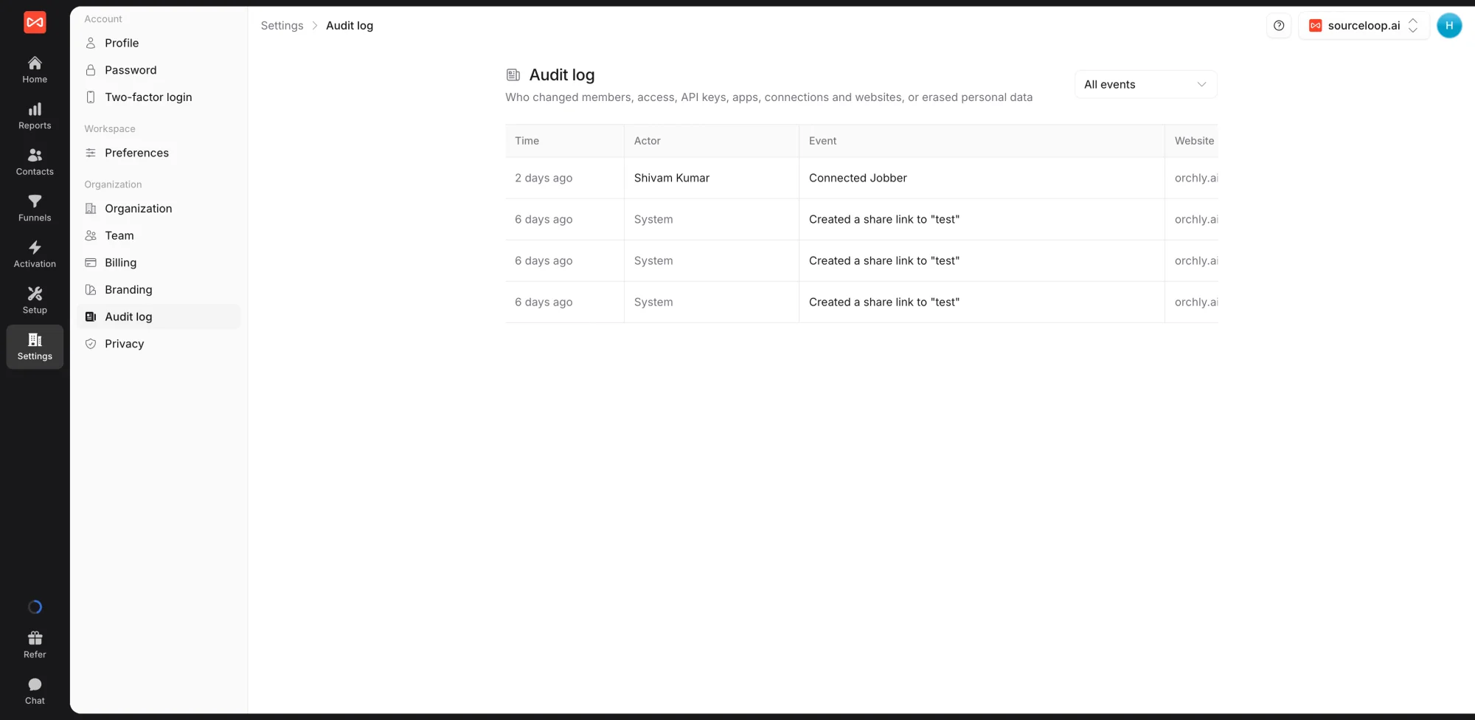The width and height of the screenshot is (1475, 720).
Task: Open the Password settings page
Action: pyautogui.click(x=159, y=70)
